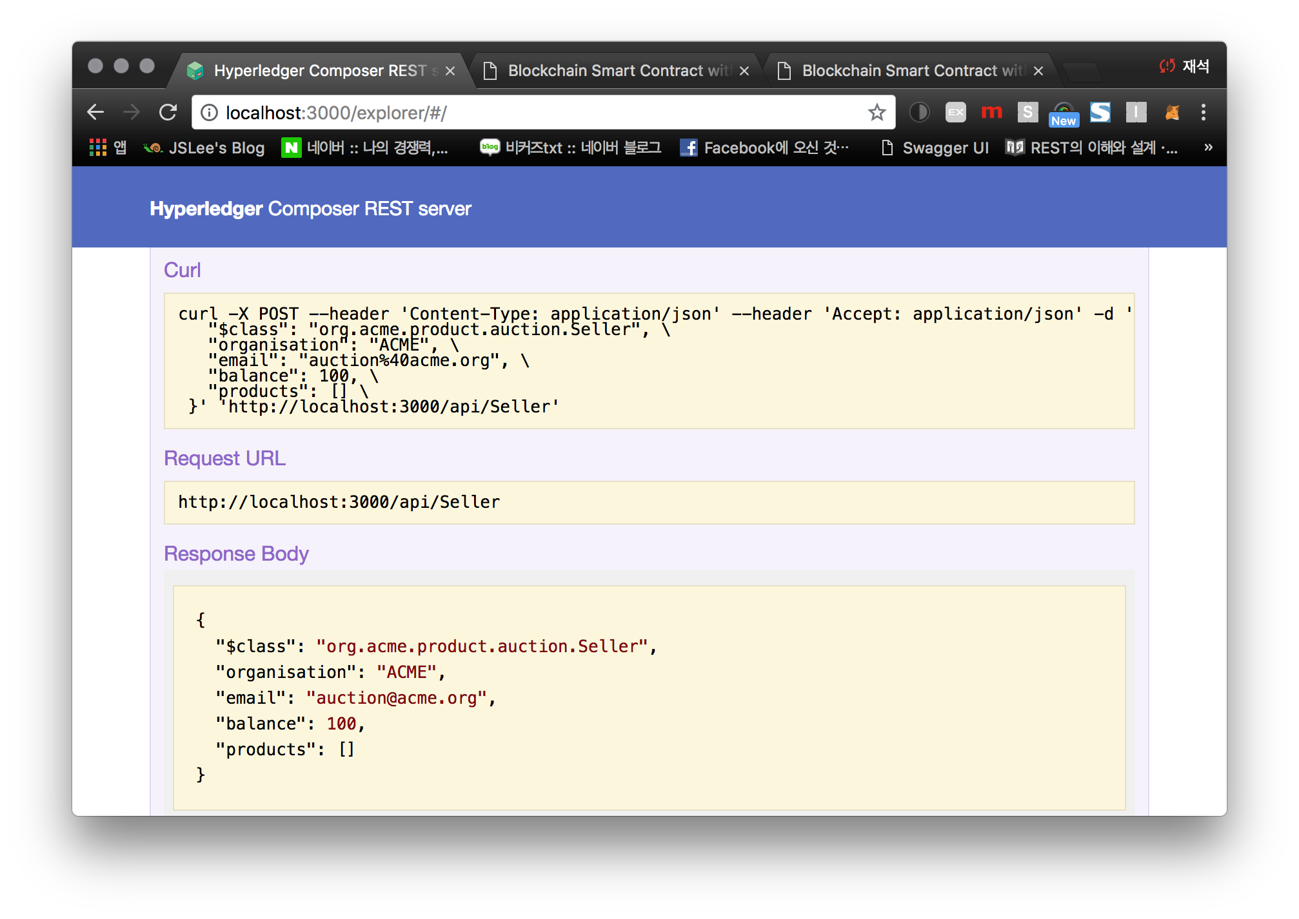The image size is (1299, 919).
Task: Open the EX browser extension
Action: pyautogui.click(x=955, y=112)
